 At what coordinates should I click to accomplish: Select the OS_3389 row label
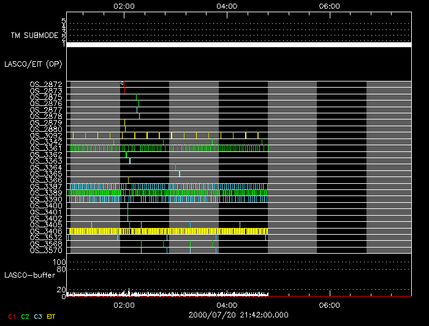pos(46,193)
